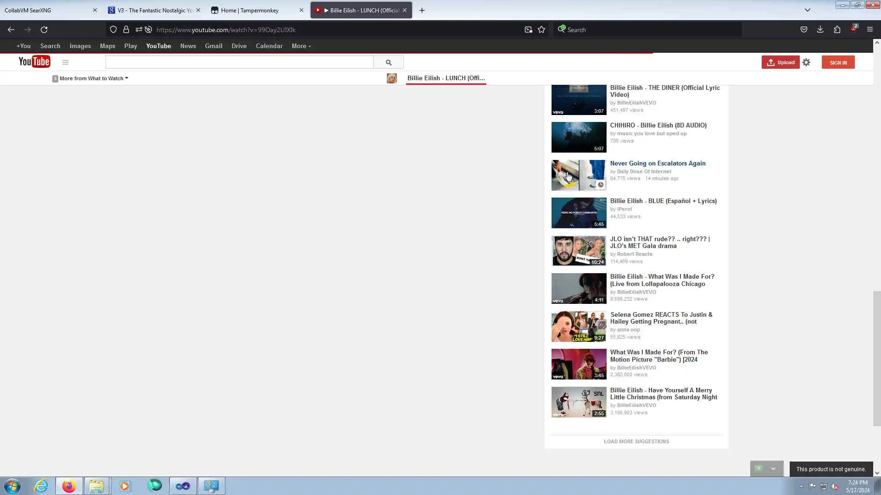Switch to the Home | Tampermonkey tab

point(250,10)
